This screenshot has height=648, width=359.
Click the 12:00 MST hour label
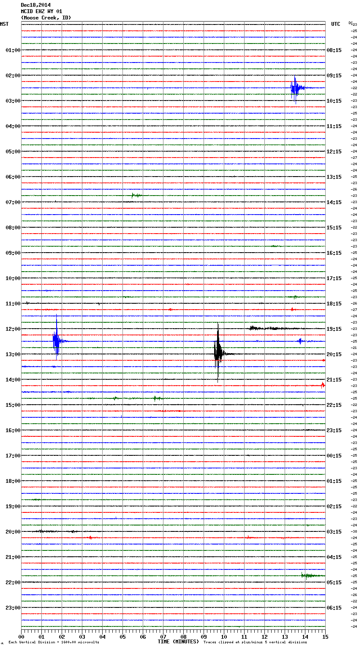pos(13,329)
